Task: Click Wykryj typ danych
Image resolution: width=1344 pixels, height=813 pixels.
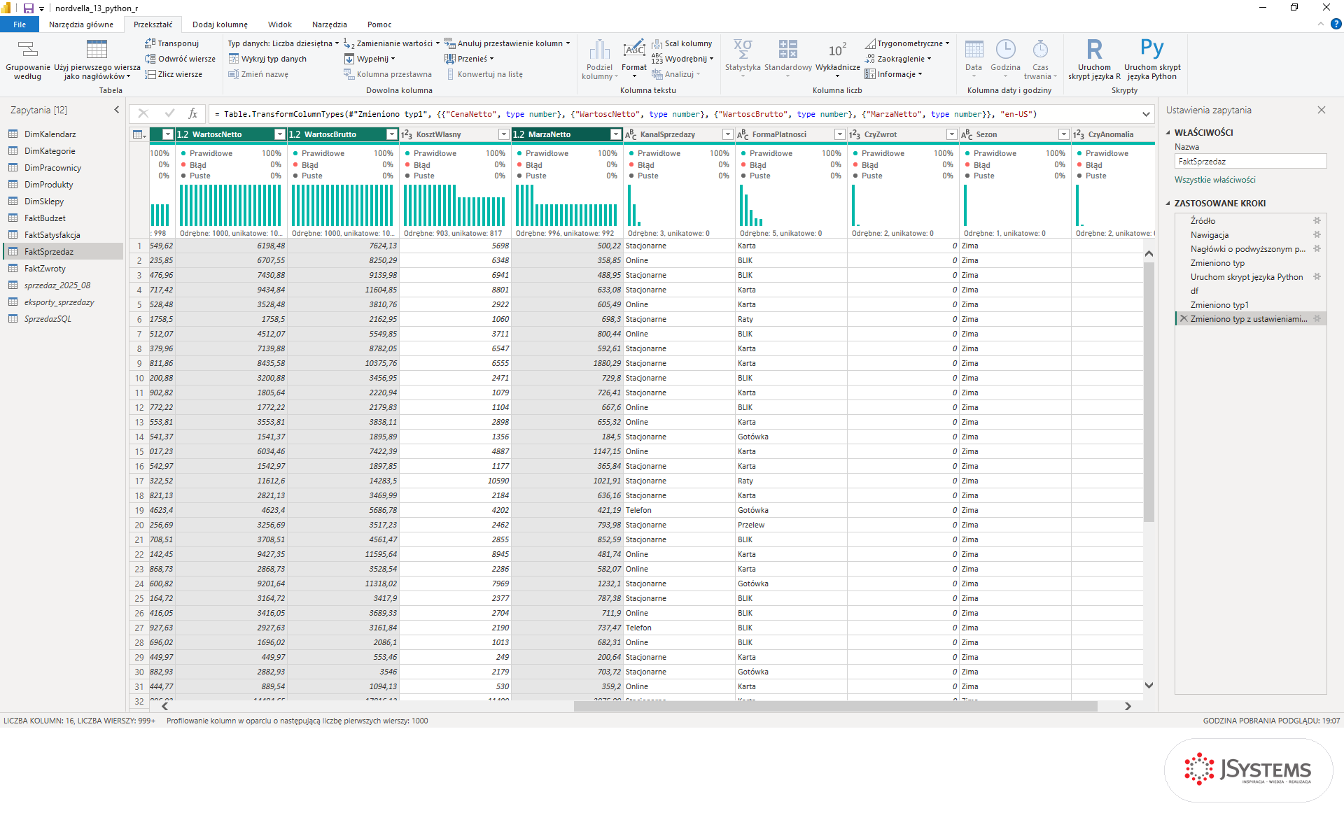Action: (267, 59)
